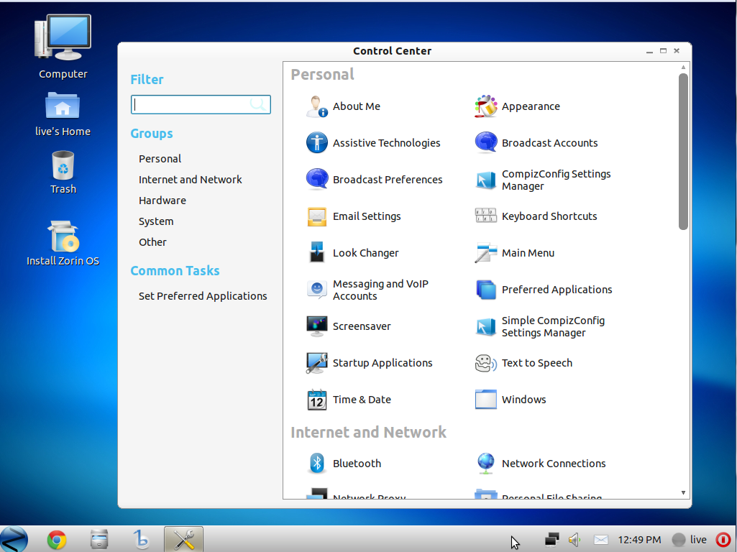Click inside the Filter search box
The image size is (737, 552).
[194, 104]
